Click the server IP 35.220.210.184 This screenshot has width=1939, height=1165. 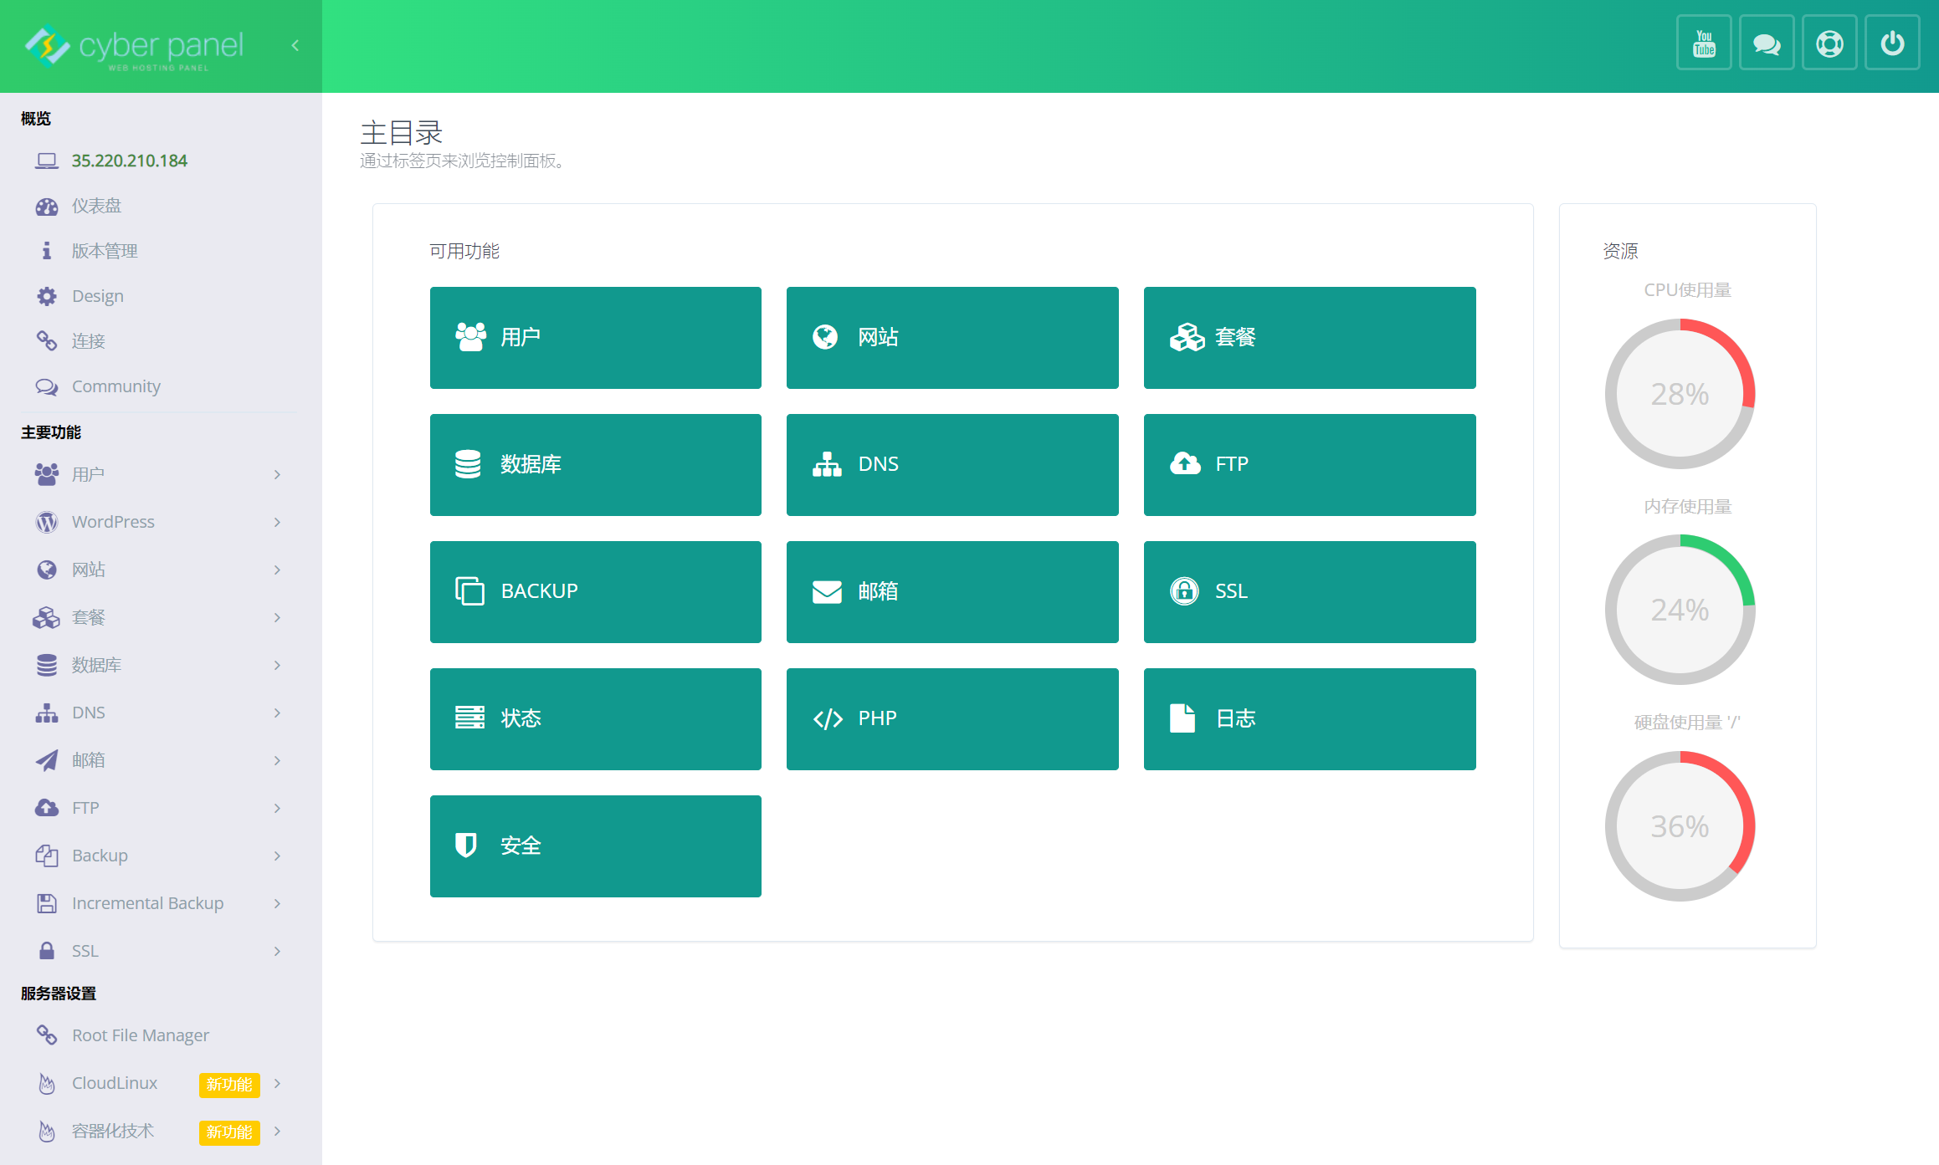[x=129, y=161]
